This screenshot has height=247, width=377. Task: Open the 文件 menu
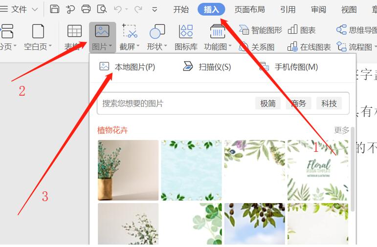click(x=19, y=9)
